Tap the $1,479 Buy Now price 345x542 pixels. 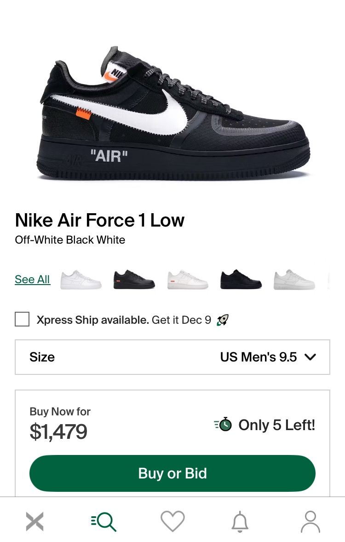[59, 431]
